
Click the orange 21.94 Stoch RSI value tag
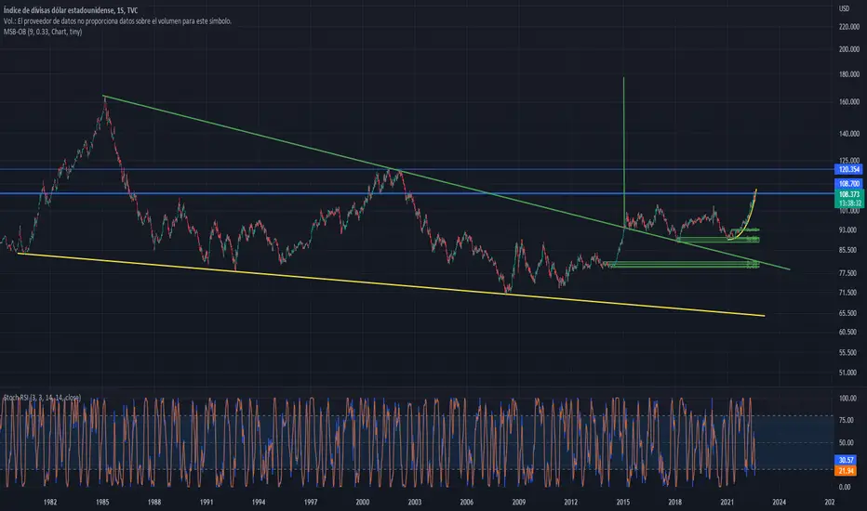point(846,471)
